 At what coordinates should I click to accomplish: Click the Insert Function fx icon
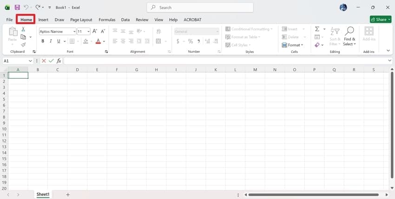pos(59,61)
